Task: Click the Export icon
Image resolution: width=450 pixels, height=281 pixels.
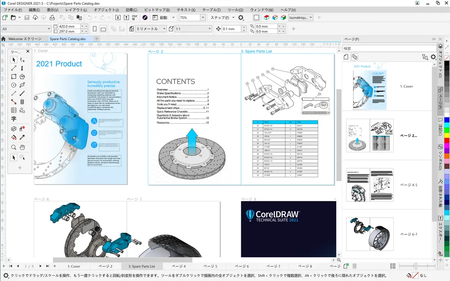Action: click(x=126, y=18)
